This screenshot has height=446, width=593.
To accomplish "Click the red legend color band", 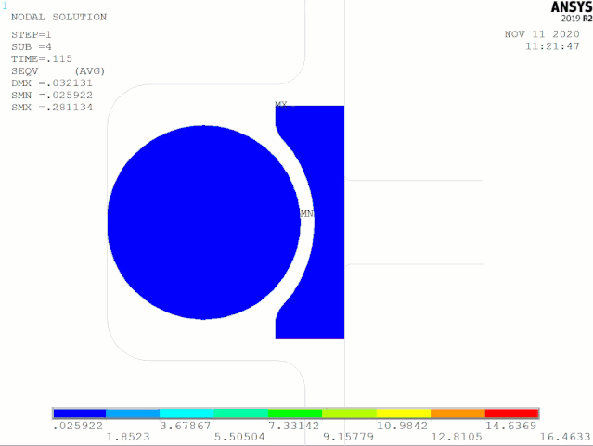I will pos(511,414).
